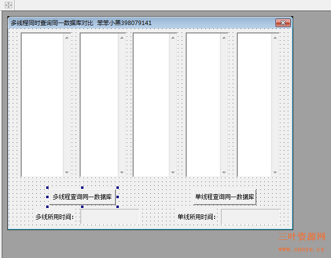Select the fifth (rightmost) list box
The image size is (331, 258).
click(258, 105)
